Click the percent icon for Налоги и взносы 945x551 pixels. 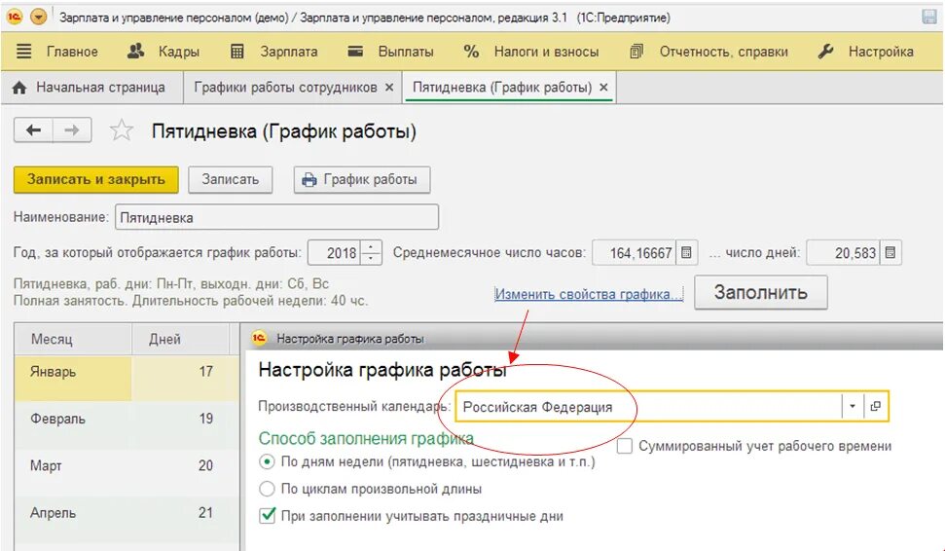471,52
